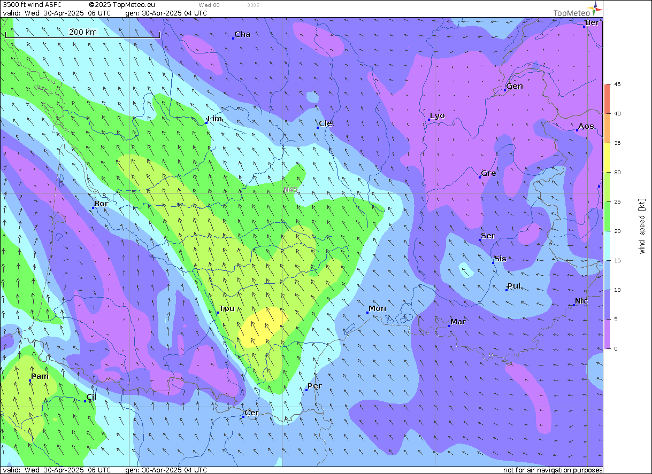Viewport: 652px width, 474px height.
Task: Select the Gre city label
Action: point(488,173)
